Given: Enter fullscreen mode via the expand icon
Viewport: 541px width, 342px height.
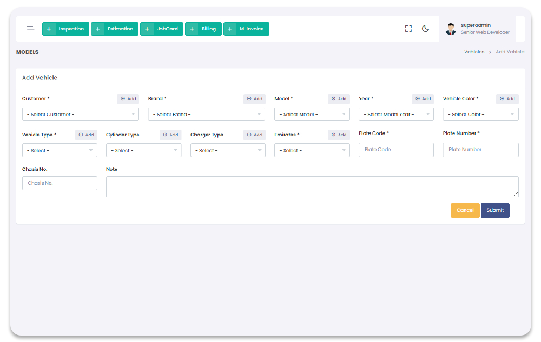Looking at the screenshot, I should click(x=408, y=29).
